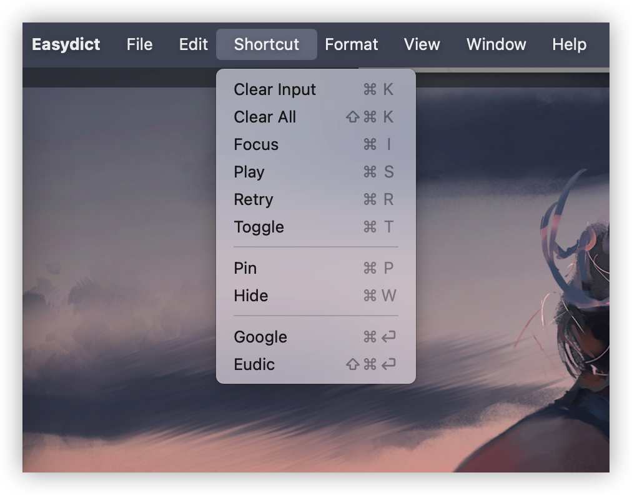Select Hide in the Shortcut menu
The image size is (632, 495).
(x=316, y=296)
